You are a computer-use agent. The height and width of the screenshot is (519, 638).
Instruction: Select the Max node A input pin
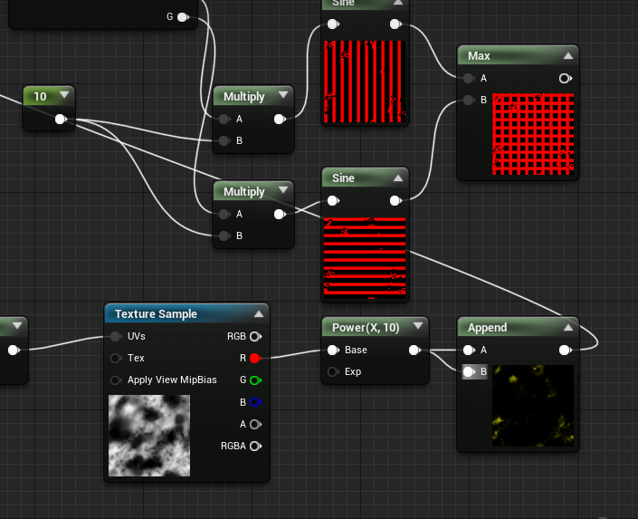469,78
